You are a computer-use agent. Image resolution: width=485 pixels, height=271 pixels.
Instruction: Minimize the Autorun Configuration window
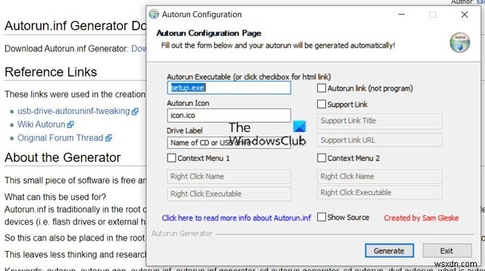[x=401, y=15]
